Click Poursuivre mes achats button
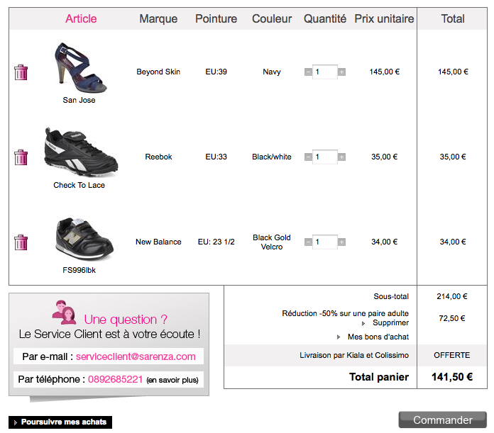 point(60,422)
